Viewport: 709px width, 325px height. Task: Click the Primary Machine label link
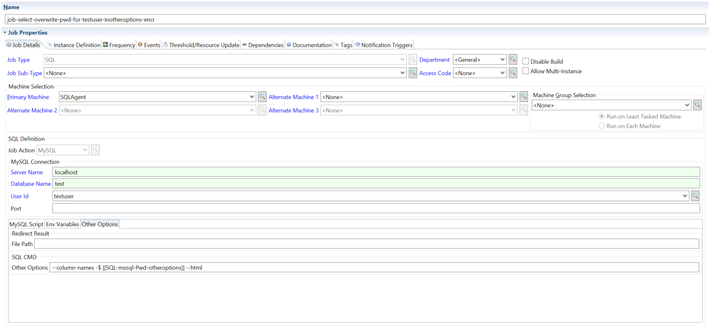click(x=28, y=97)
